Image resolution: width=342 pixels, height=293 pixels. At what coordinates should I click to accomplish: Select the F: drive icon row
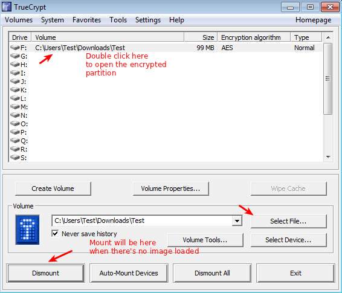click(x=166, y=48)
